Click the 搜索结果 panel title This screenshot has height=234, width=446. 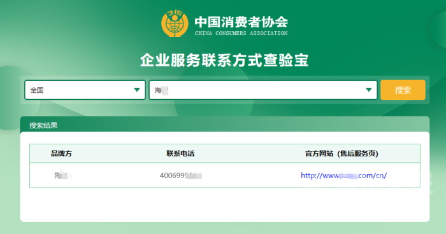(43, 125)
